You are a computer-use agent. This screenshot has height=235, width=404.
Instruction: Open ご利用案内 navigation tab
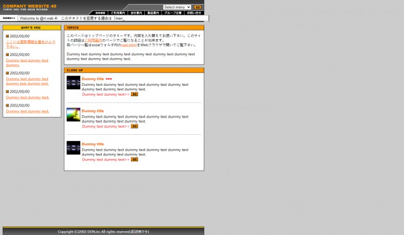117,13
